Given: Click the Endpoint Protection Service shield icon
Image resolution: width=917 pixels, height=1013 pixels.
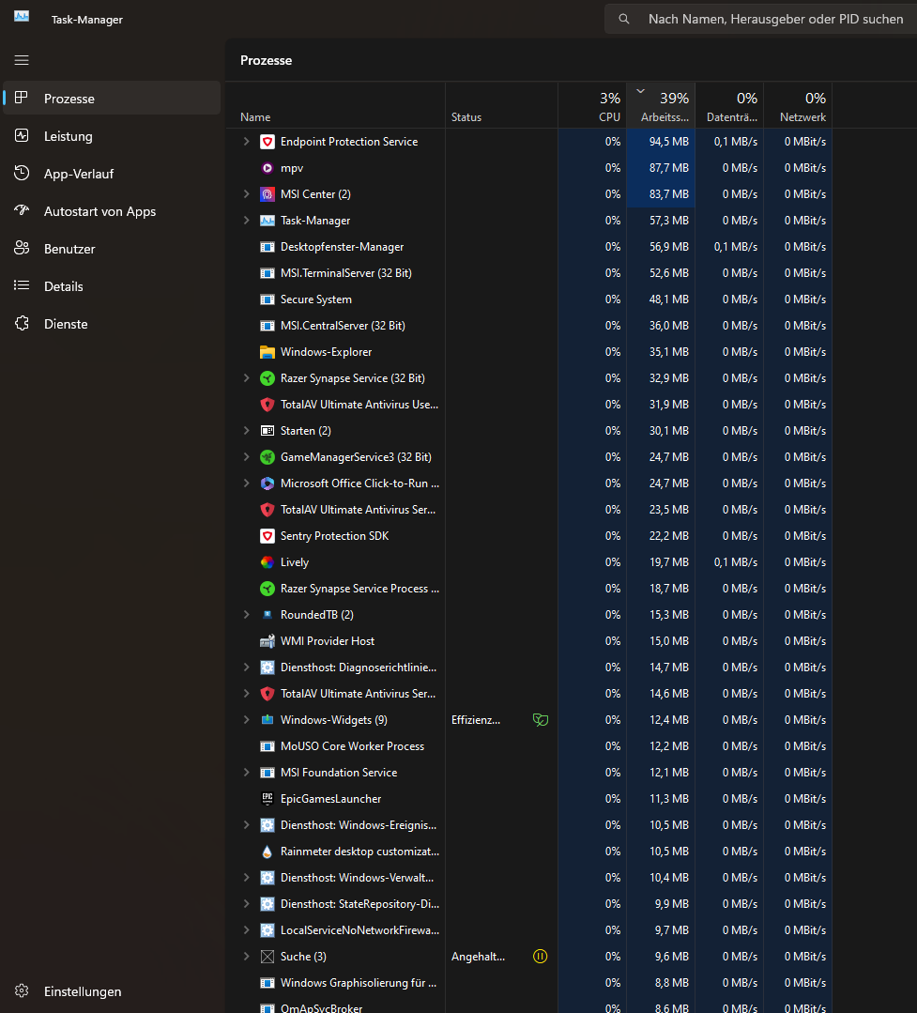Looking at the screenshot, I should click(x=267, y=142).
